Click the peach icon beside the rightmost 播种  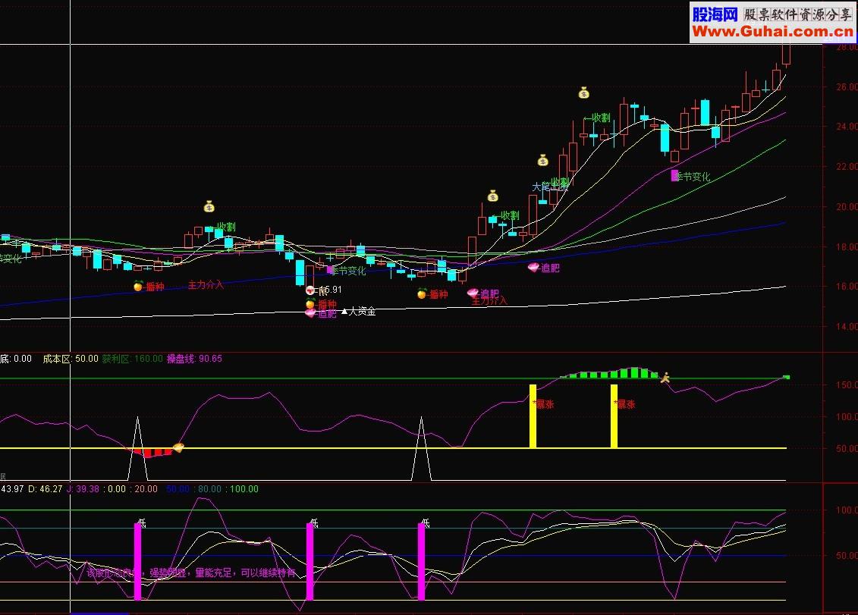coord(421,293)
